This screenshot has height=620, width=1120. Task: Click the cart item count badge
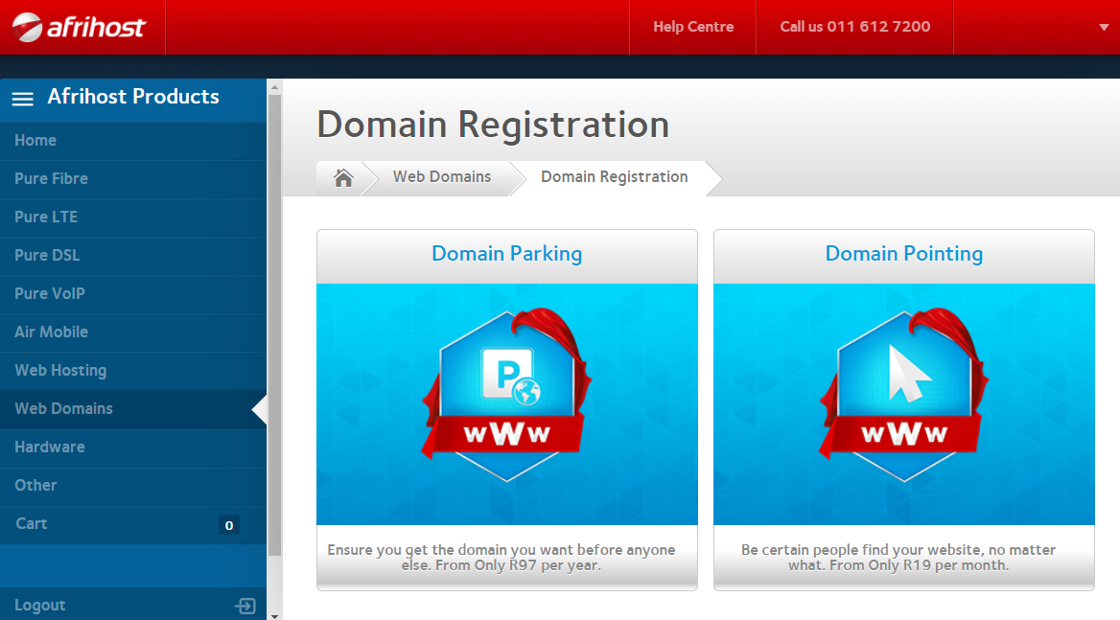coord(228,525)
